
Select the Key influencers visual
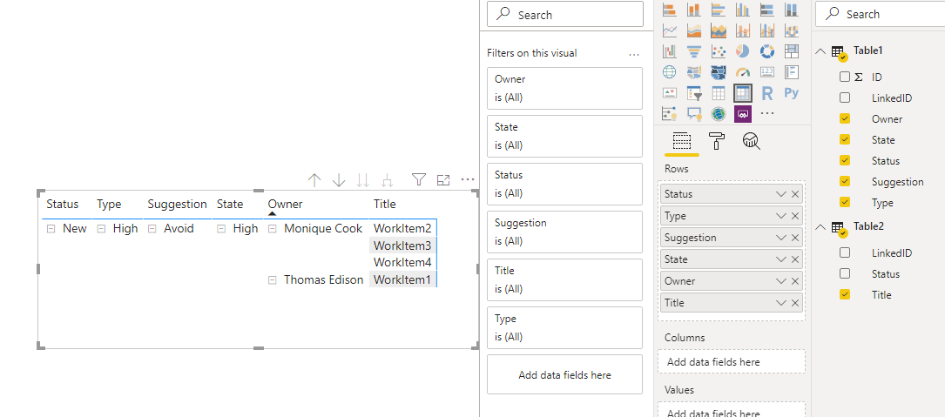click(x=670, y=113)
